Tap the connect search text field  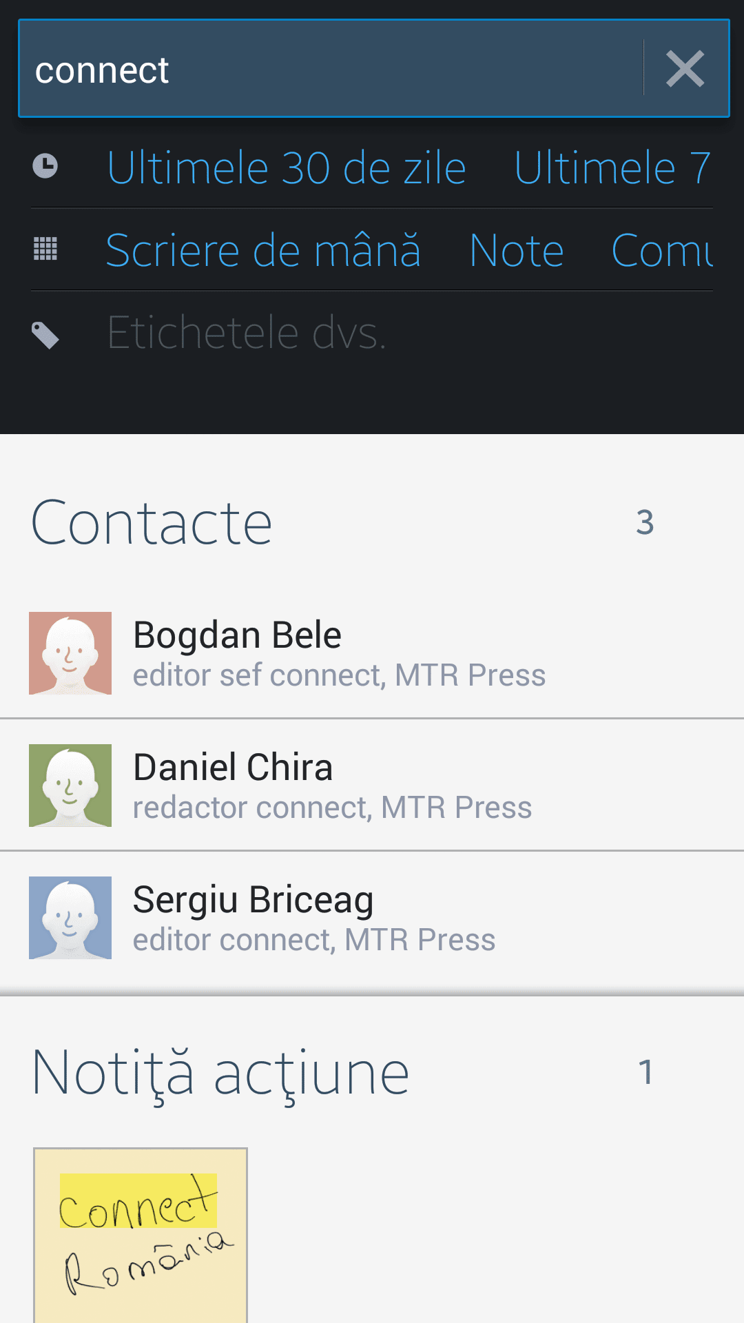tap(331, 69)
